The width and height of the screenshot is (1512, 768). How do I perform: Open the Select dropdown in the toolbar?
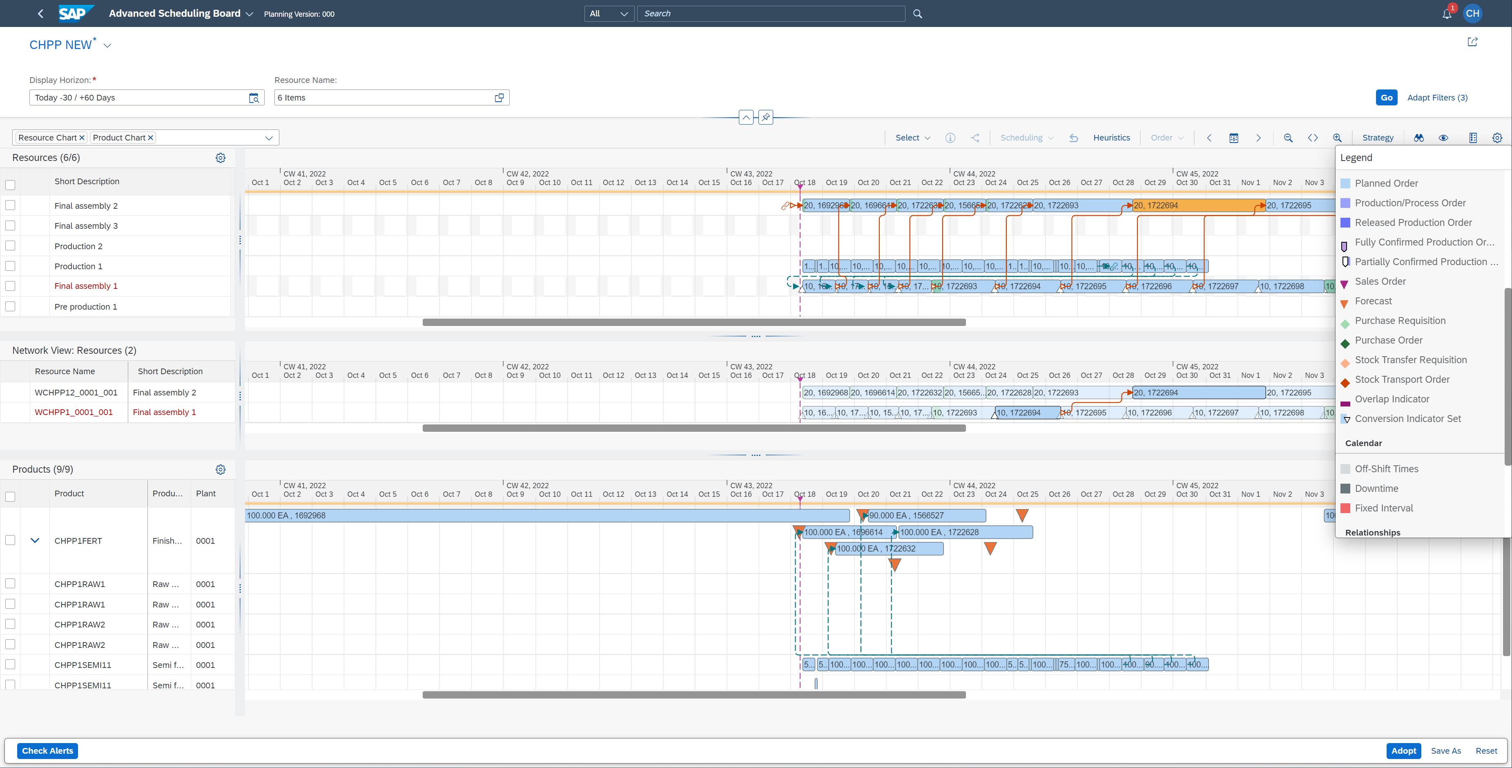coord(911,137)
